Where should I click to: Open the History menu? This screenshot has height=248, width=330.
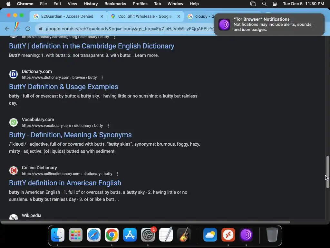91,4
